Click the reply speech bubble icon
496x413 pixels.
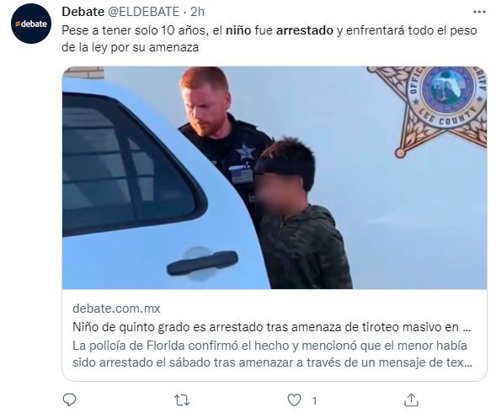point(69,400)
